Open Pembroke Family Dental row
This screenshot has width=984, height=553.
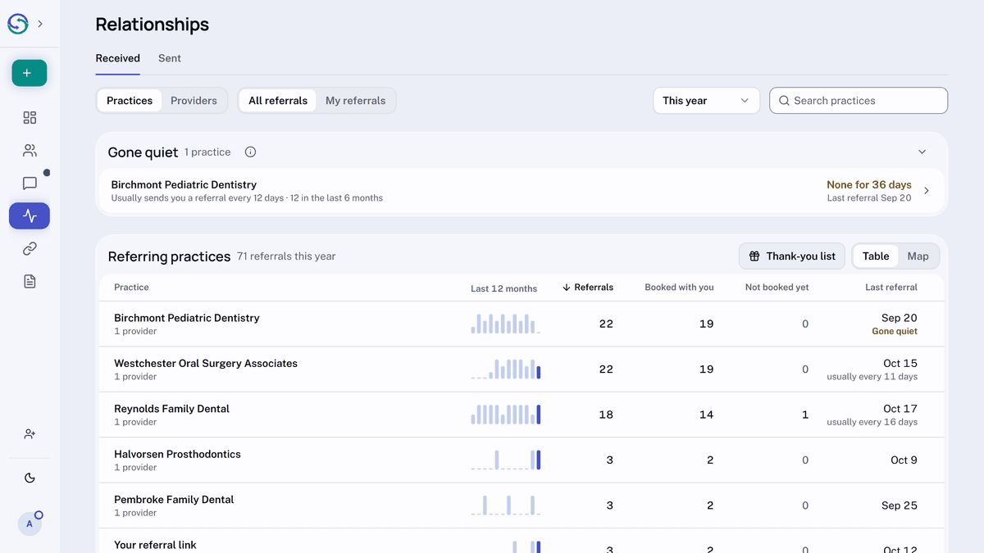point(522,505)
